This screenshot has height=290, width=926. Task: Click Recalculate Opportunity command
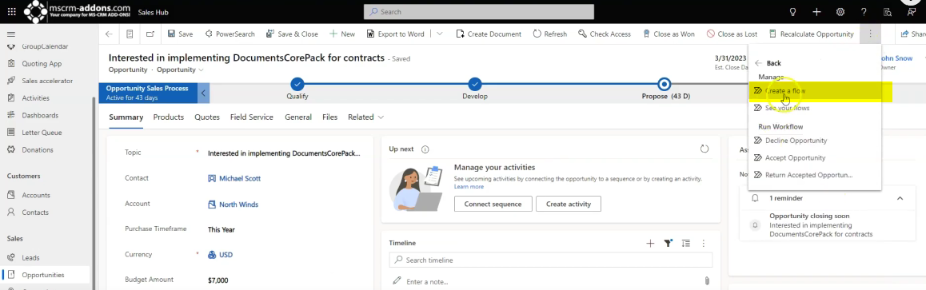click(812, 34)
